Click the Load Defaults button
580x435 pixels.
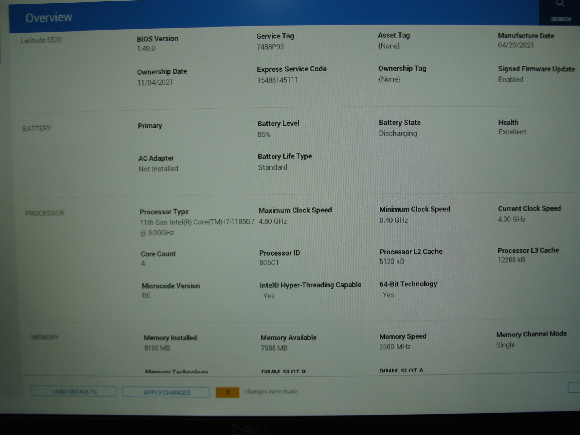[74, 391]
